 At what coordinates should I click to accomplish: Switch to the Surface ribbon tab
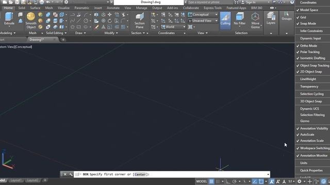pyautogui.click(x=35, y=8)
